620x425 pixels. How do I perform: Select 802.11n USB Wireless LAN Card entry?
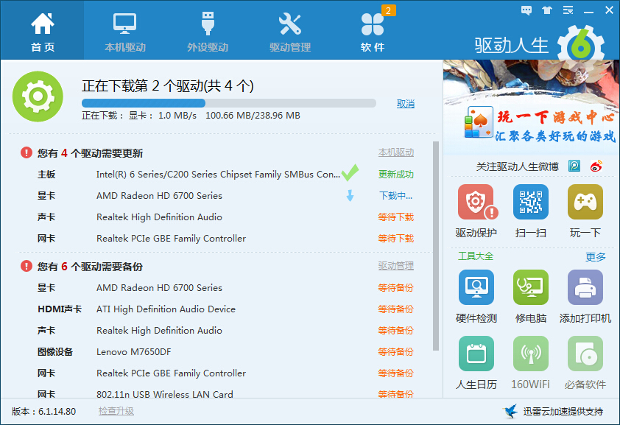[165, 394]
